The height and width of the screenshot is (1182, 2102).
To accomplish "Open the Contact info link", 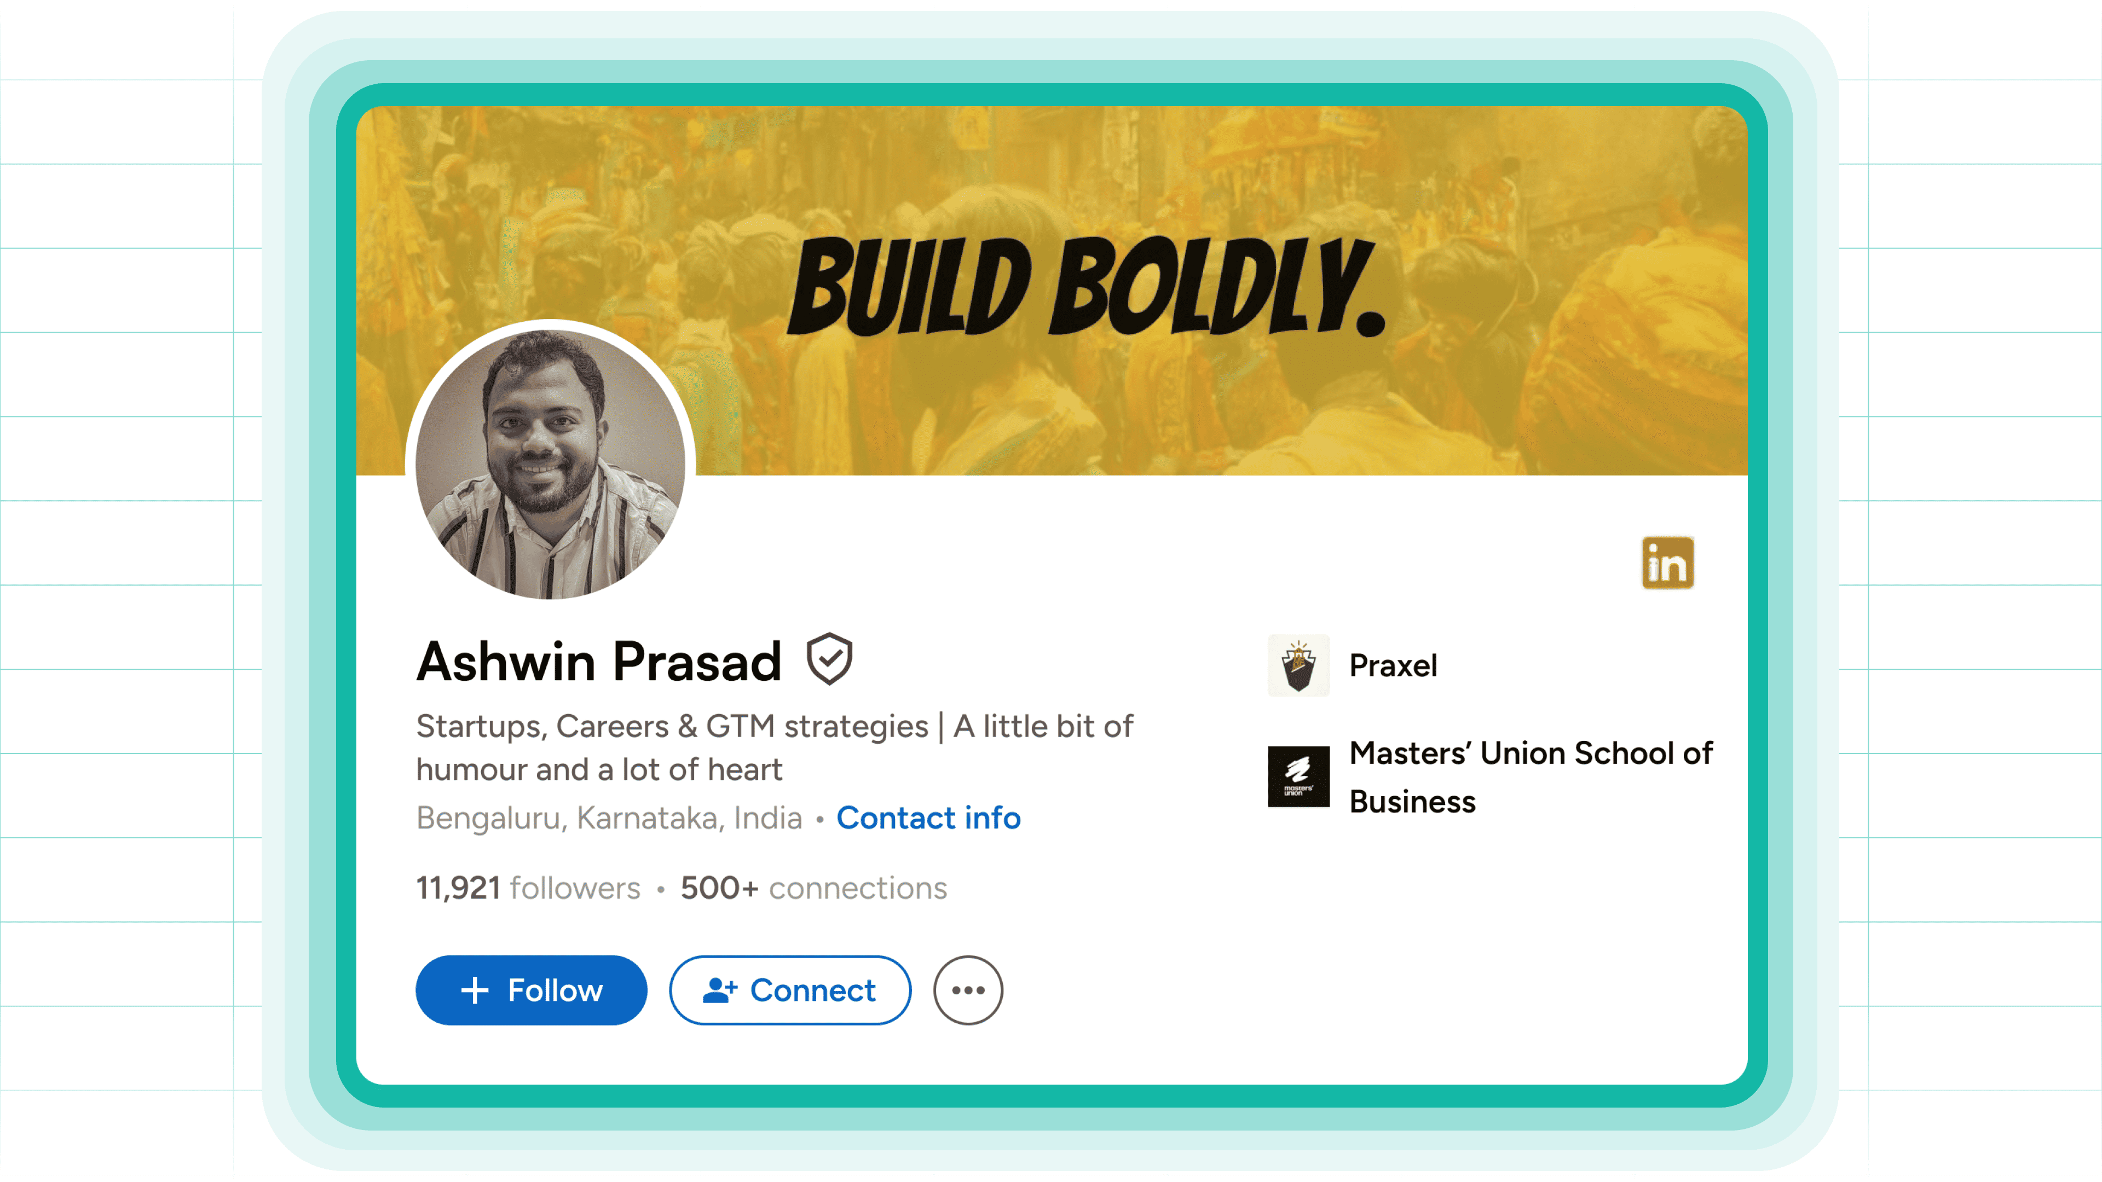I will tap(928, 818).
